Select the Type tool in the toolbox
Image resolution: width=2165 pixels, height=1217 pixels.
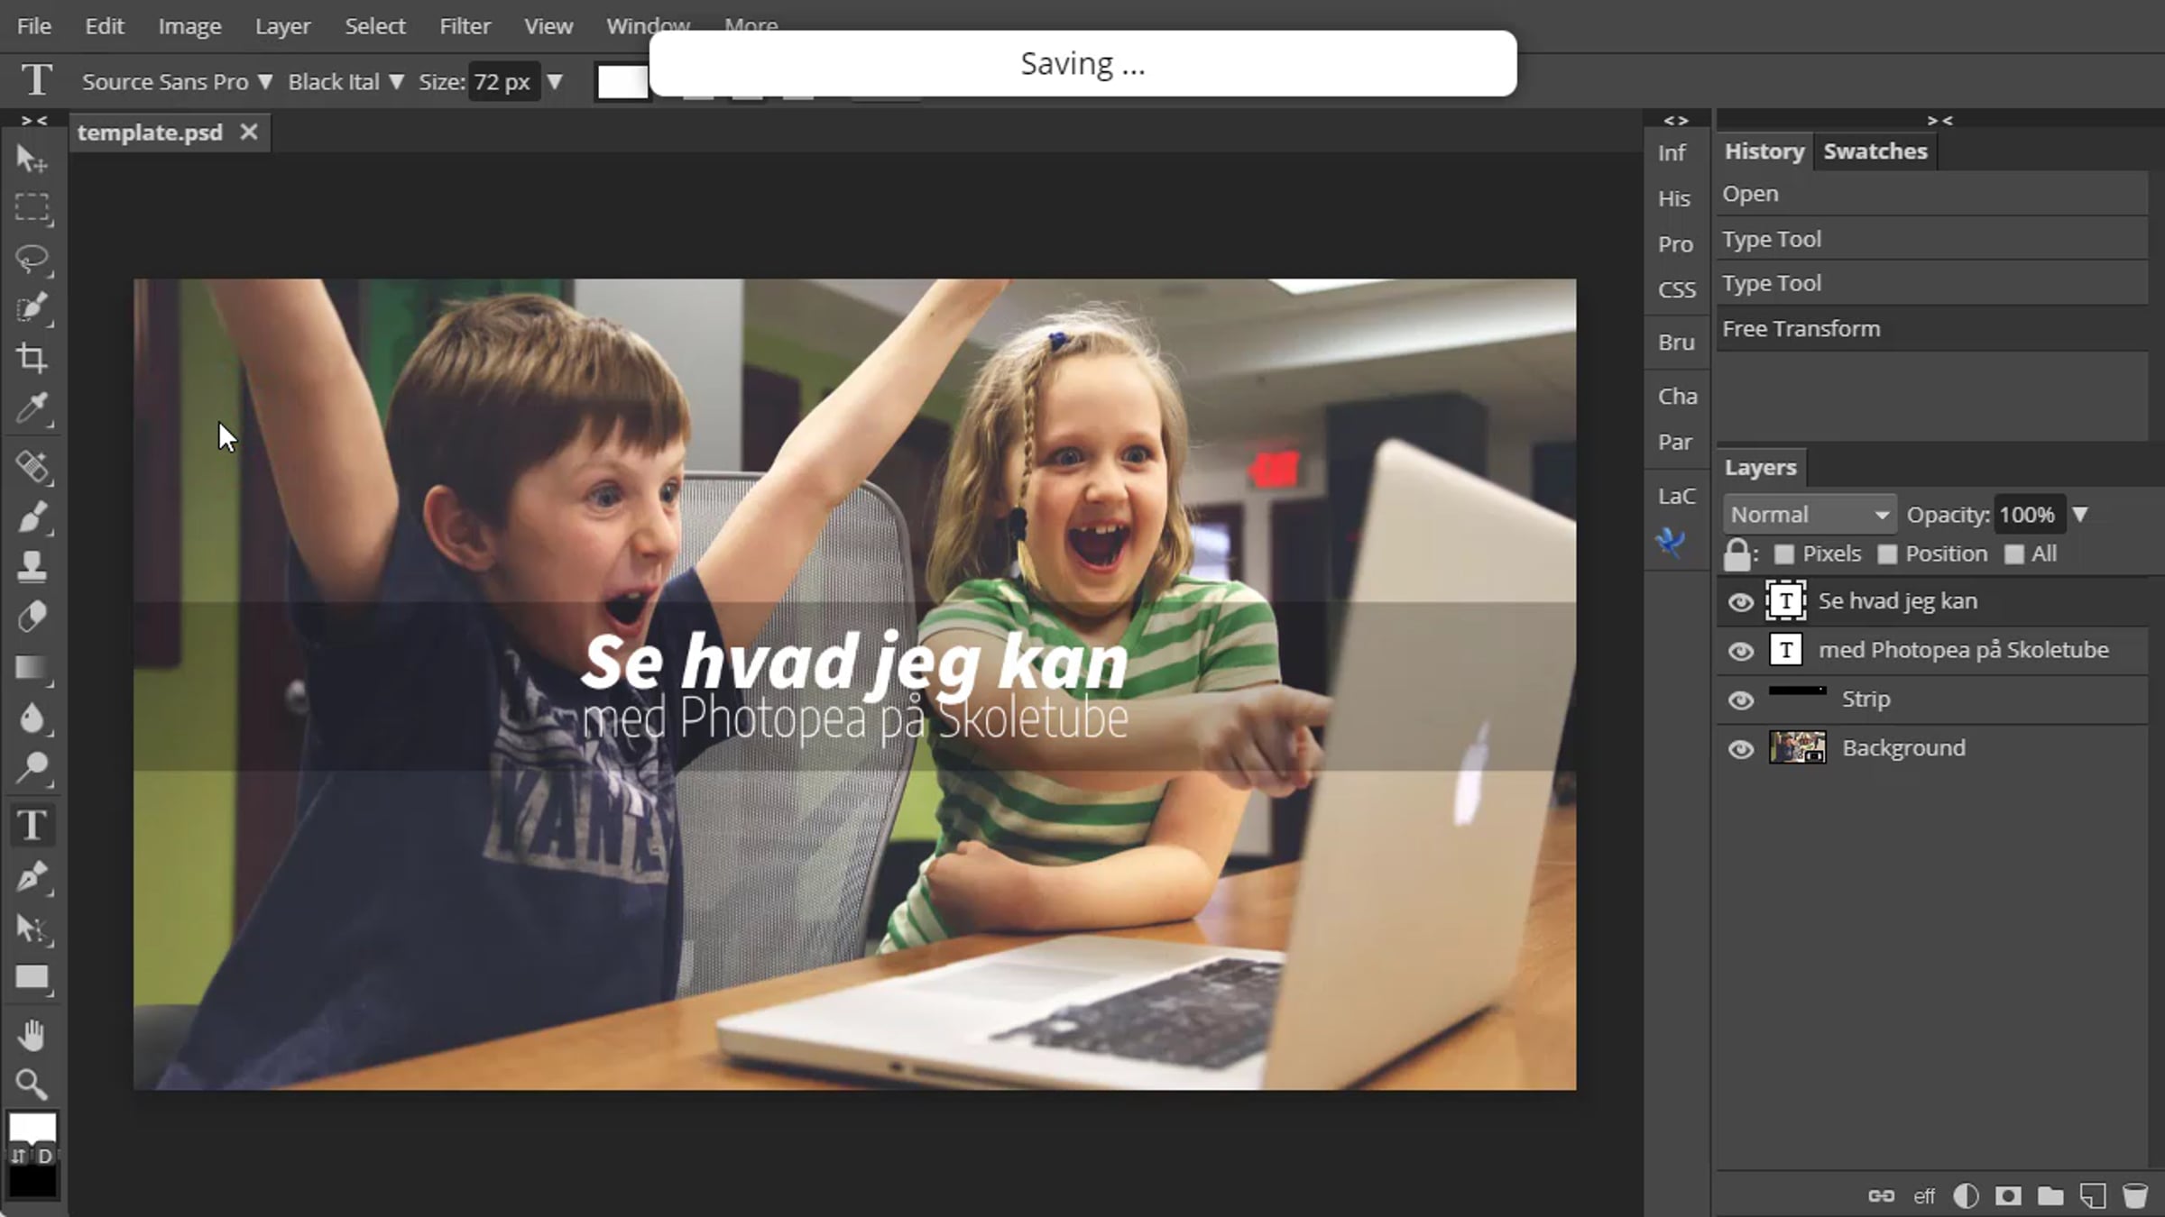click(x=32, y=826)
